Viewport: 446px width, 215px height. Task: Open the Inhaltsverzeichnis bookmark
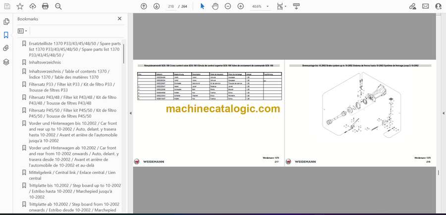pos(45,63)
